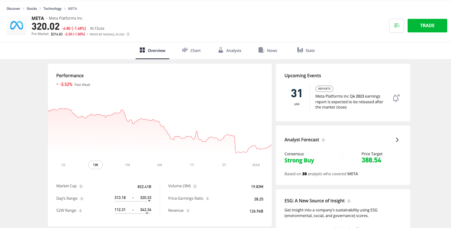Screen dimensions: 451x228
Task: Click the bar-chart icon on the Chart tab
Action: point(185,50)
